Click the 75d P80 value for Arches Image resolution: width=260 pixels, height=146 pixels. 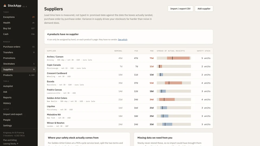pyautogui.click(x=152, y=58)
